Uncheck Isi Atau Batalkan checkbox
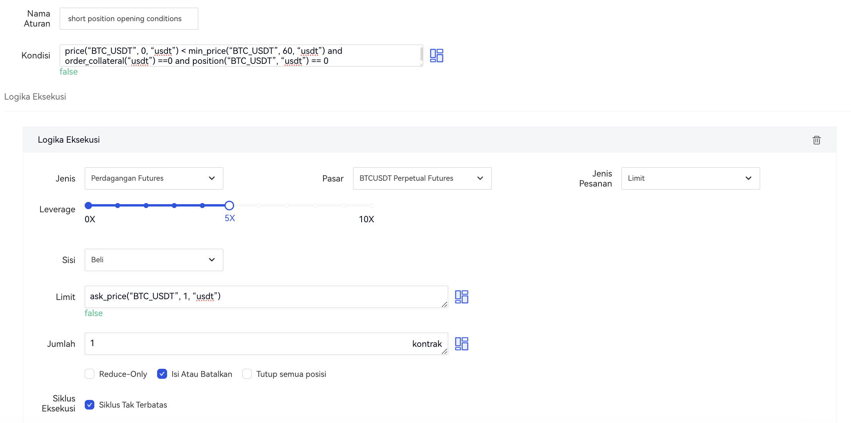Image resolution: width=851 pixels, height=423 pixels. click(162, 374)
